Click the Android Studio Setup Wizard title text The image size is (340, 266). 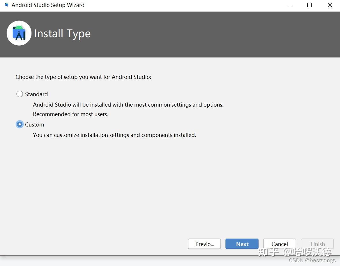tap(48, 5)
